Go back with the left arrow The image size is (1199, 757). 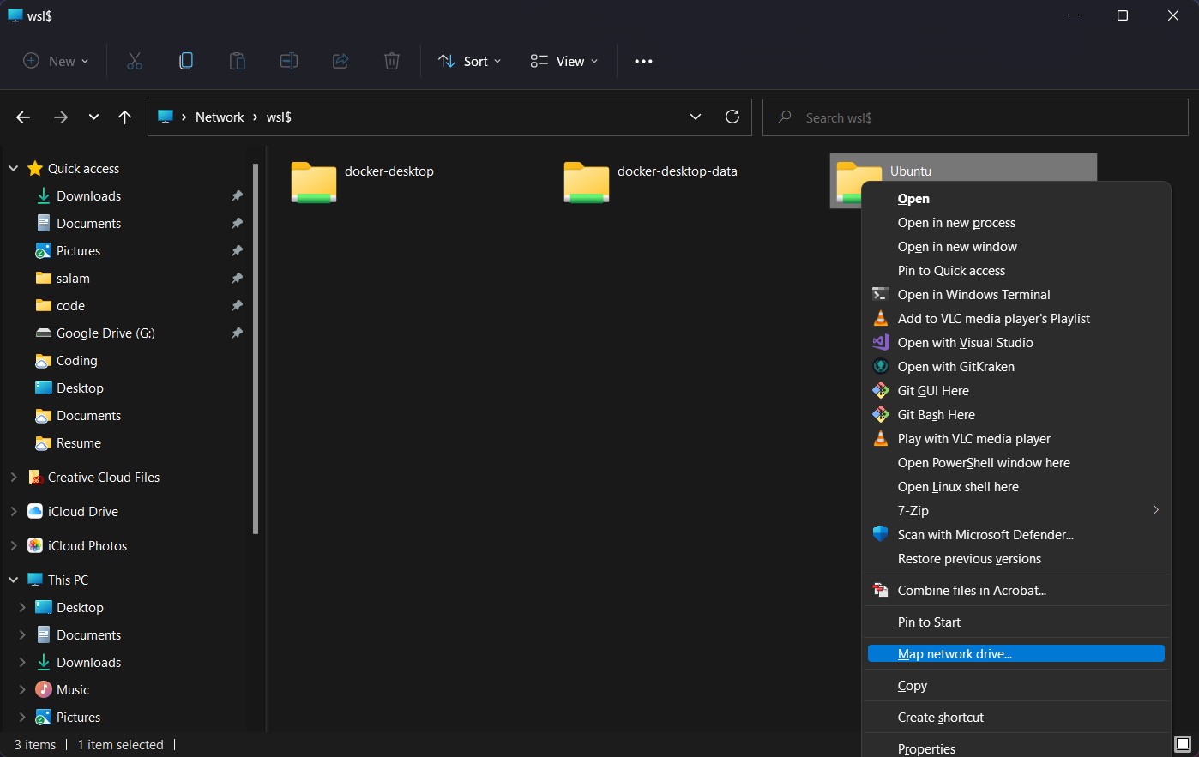[23, 117]
